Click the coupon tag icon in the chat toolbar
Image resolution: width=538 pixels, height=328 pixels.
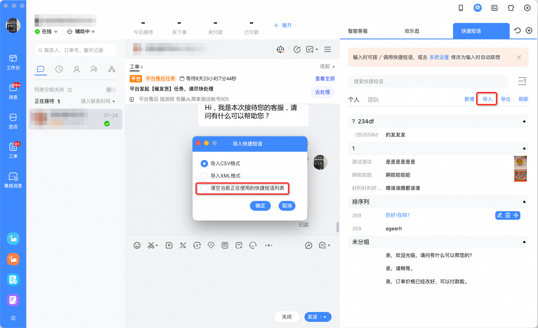coord(211,245)
